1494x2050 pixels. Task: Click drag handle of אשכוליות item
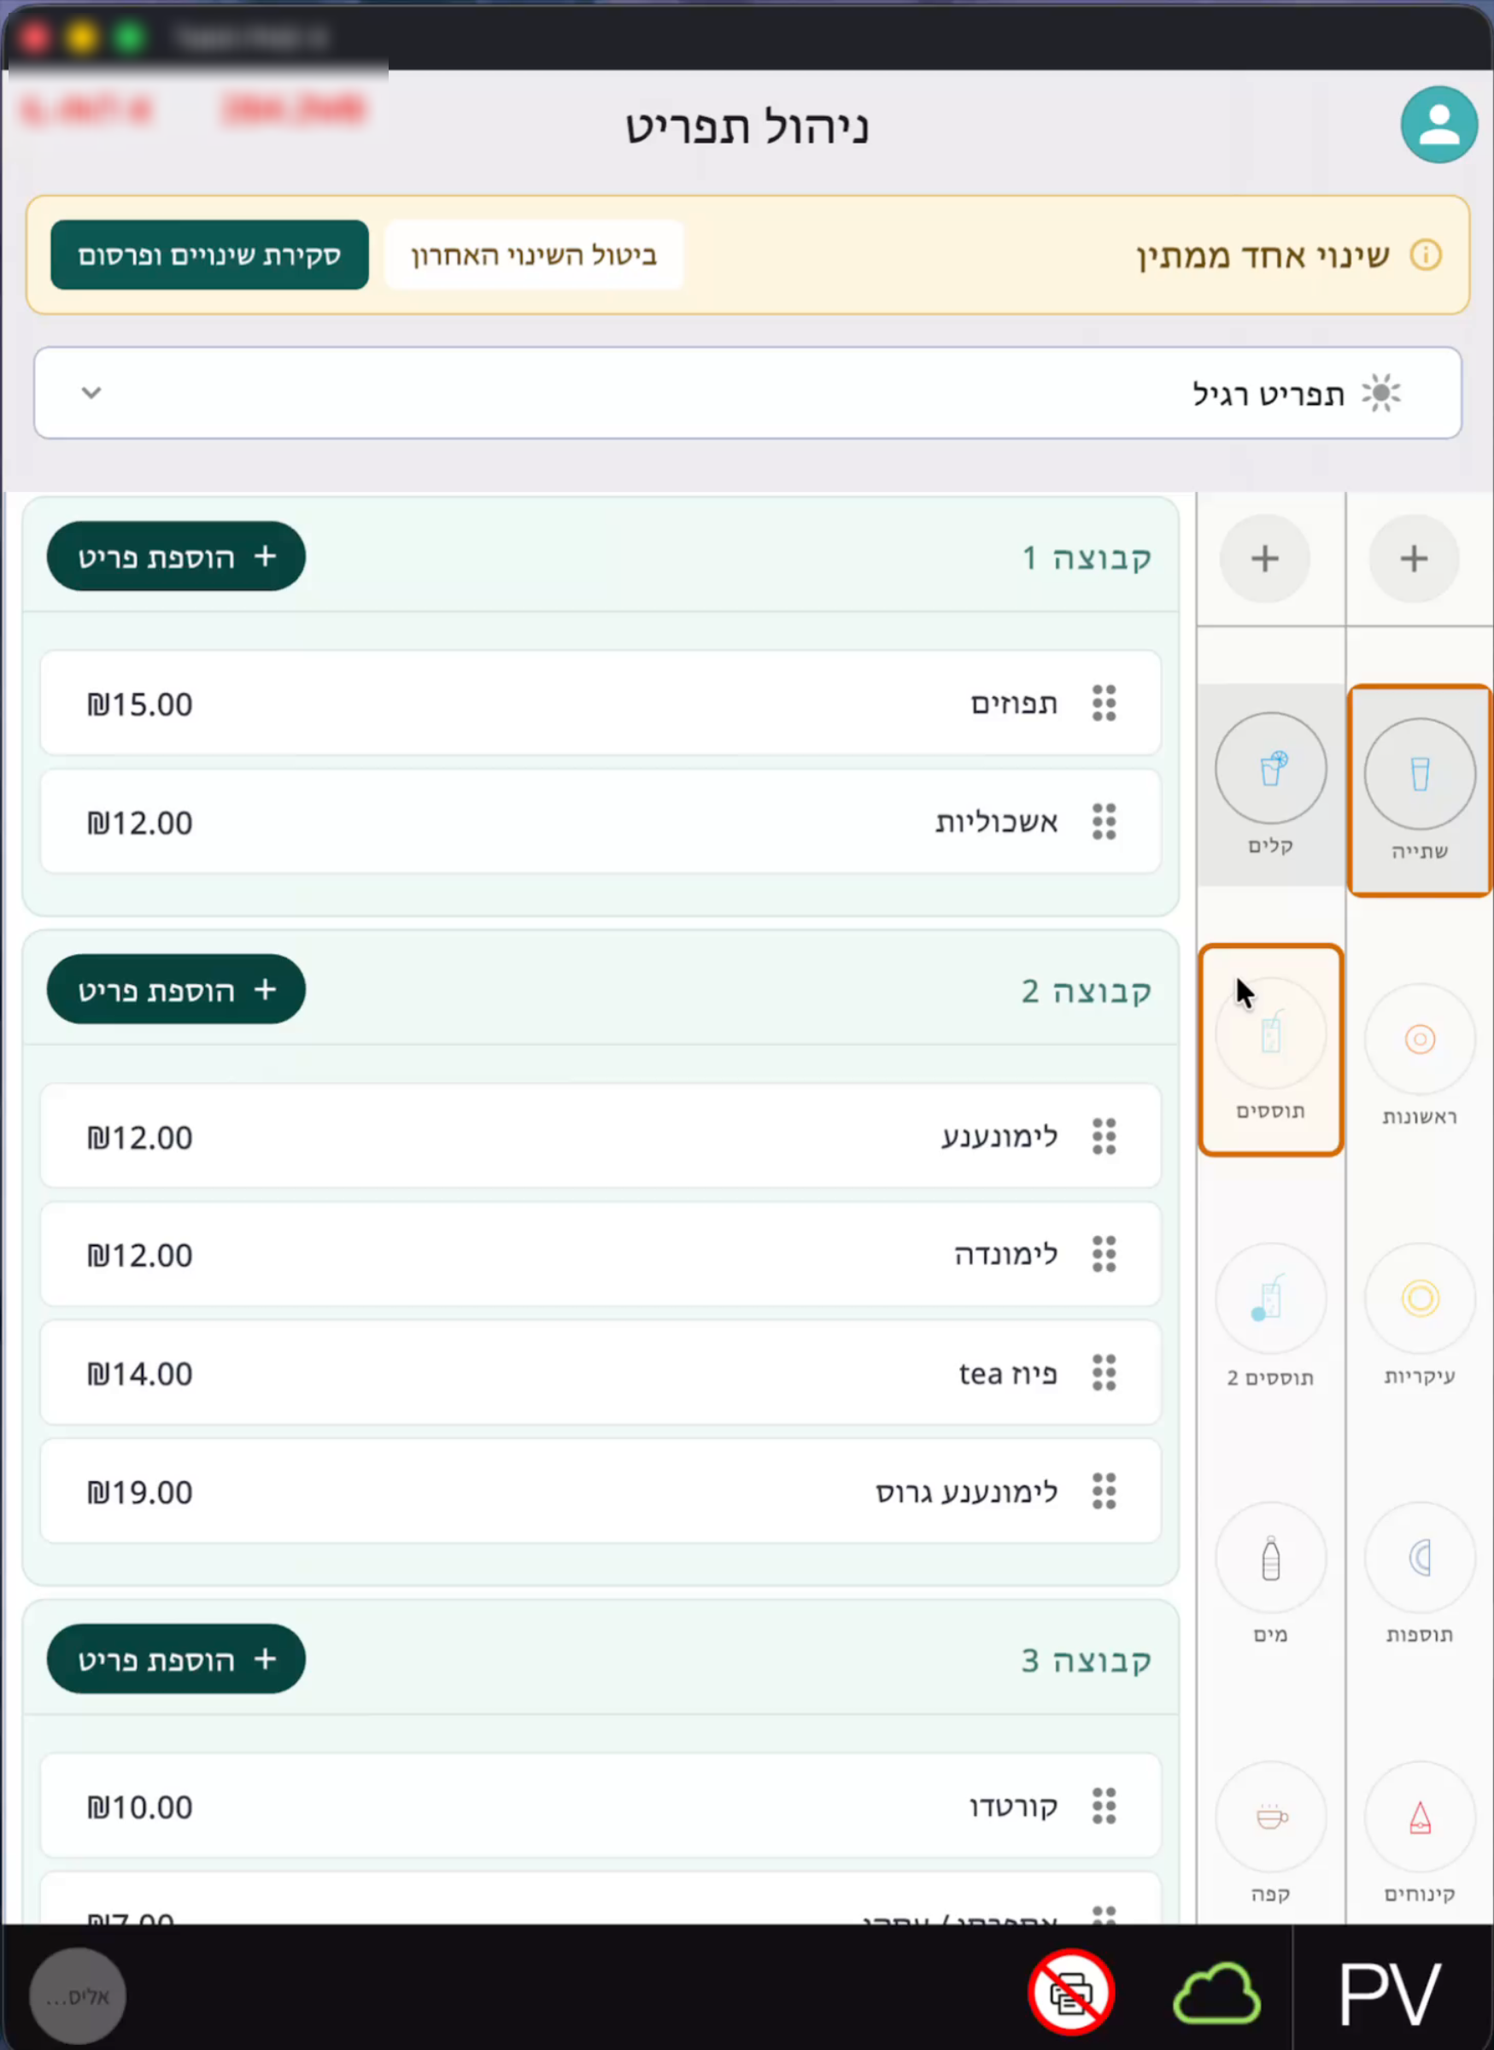tap(1104, 821)
